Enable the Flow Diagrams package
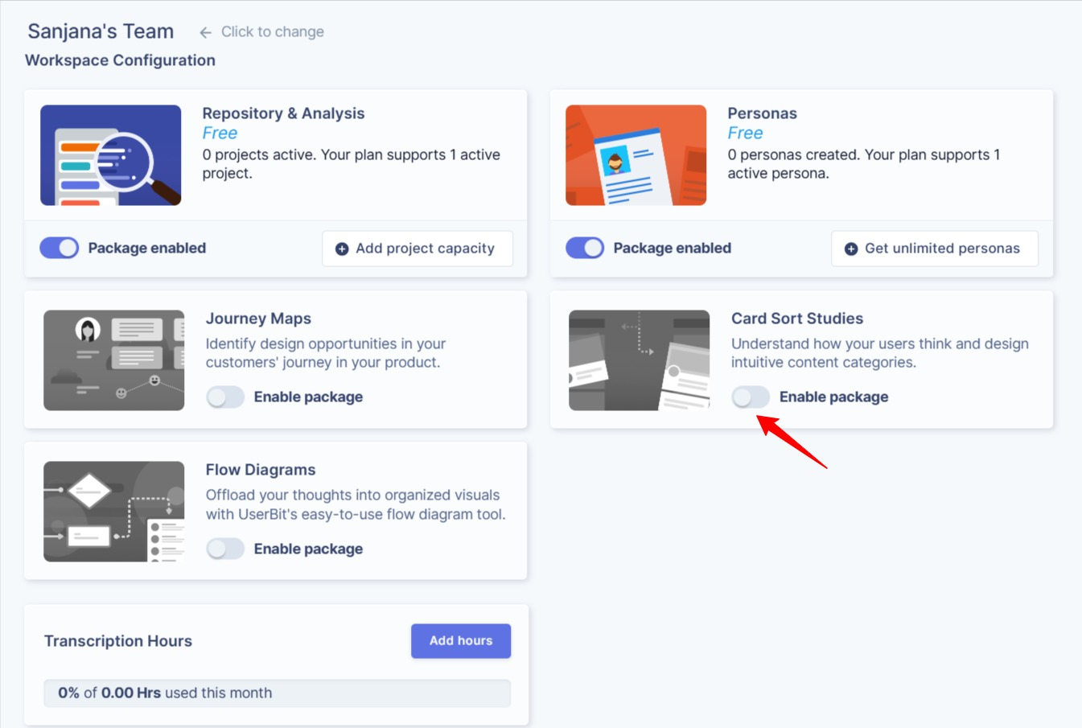Screen dimensions: 1082x728 click(225, 549)
